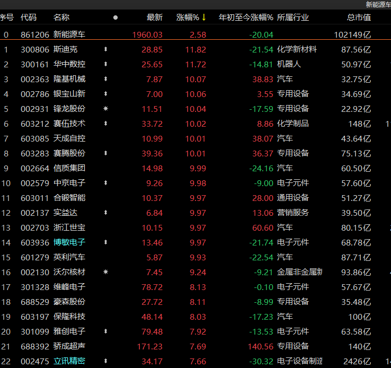Click the 2426亿 market cap value
The image size is (391, 368).
[357, 361]
